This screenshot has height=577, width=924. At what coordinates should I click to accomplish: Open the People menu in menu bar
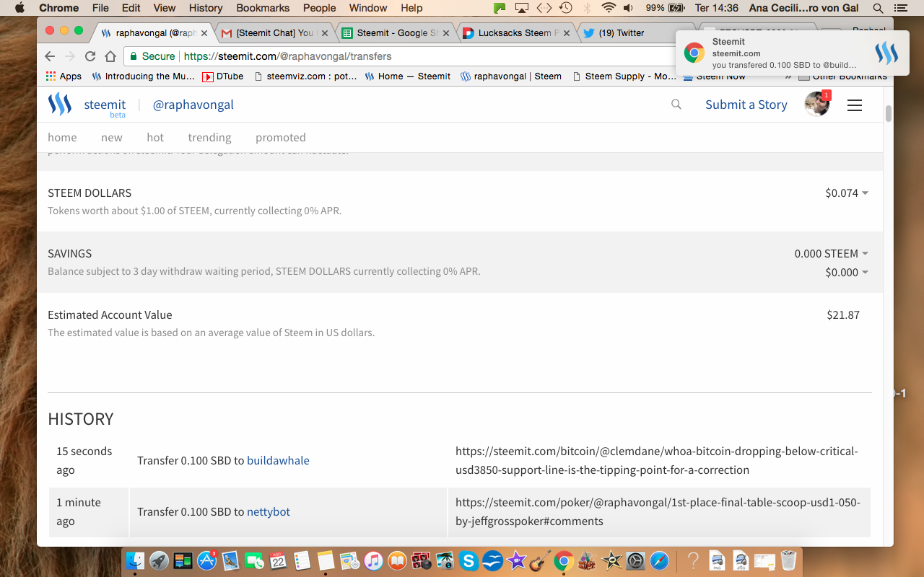point(320,8)
